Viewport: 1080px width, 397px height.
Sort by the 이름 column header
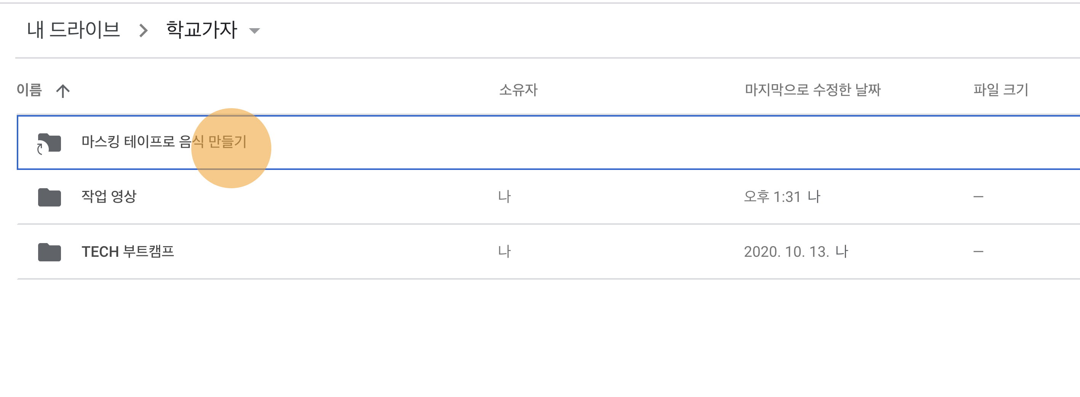tap(29, 90)
